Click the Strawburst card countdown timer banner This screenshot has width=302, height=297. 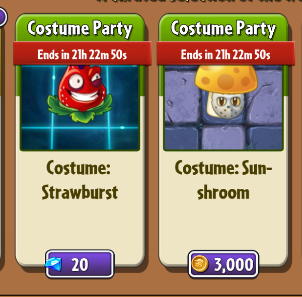pos(82,54)
